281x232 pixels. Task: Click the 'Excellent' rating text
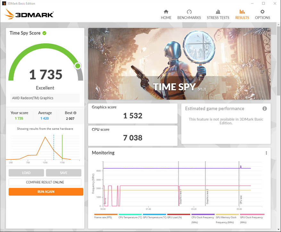click(x=45, y=88)
